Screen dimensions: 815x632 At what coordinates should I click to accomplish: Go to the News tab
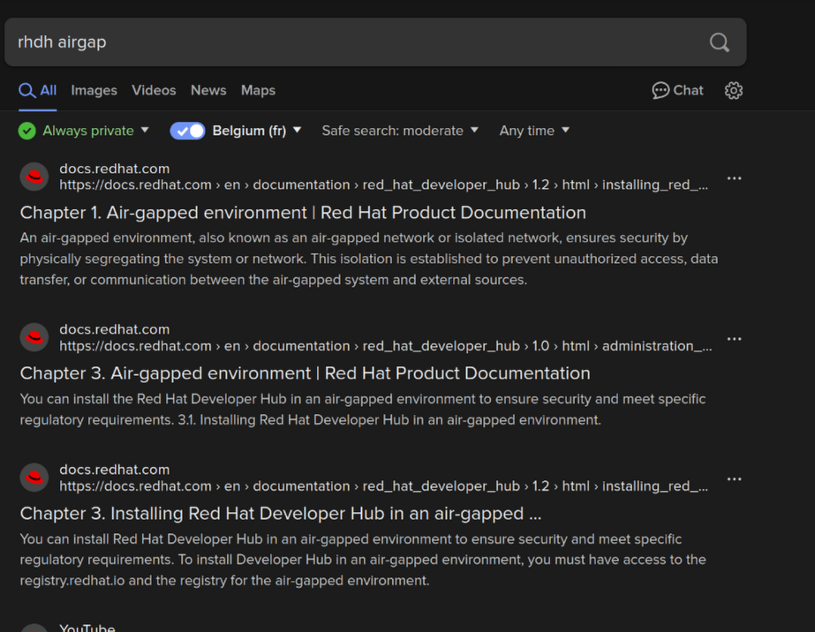coord(208,90)
